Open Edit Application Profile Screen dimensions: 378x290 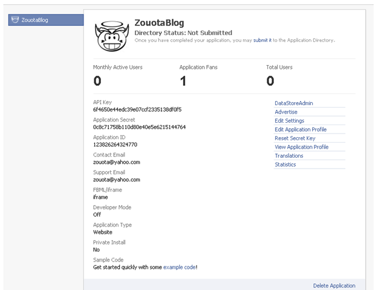[x=301, y=129]
